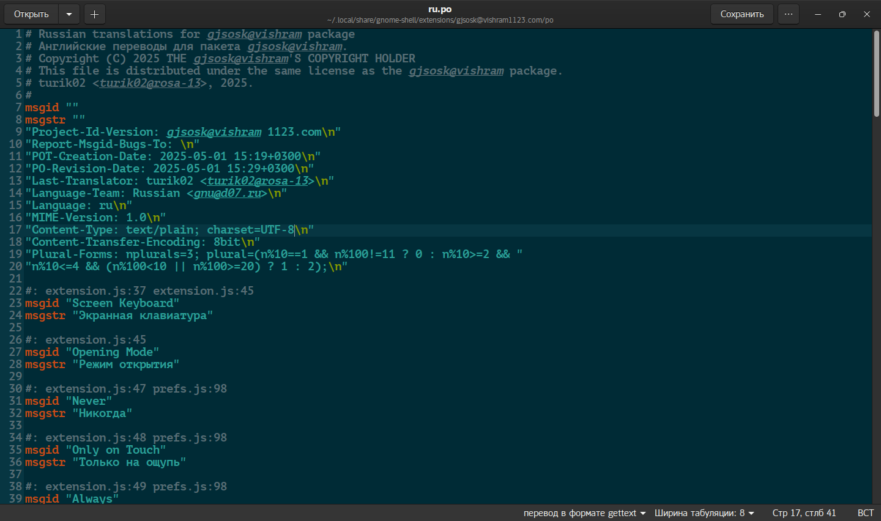The image size is (881, 521).
Task: Expand the recent files arrow beside Открыть
Action: point(69,14)
